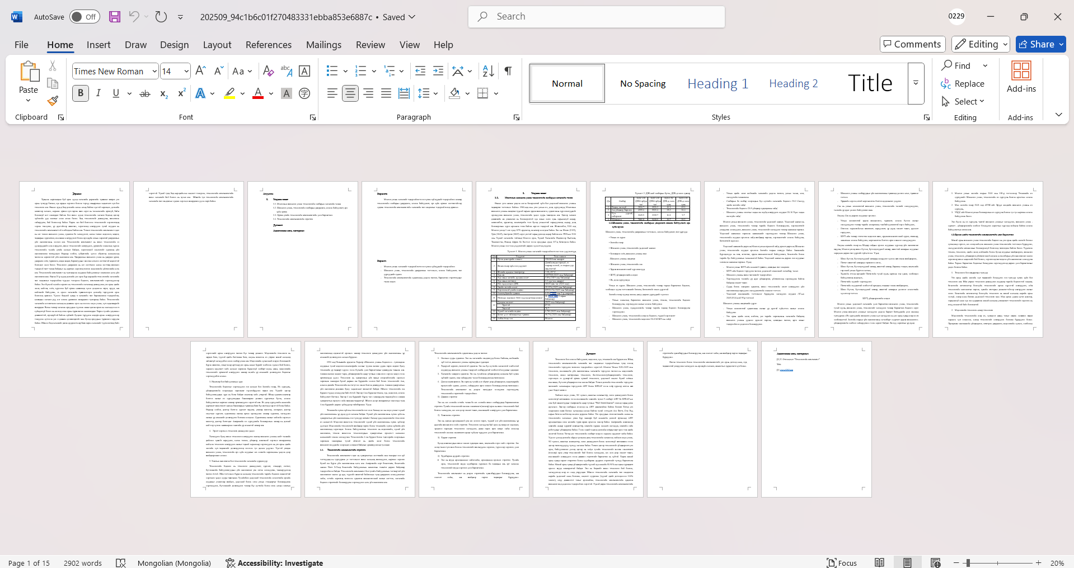This screenshot has height=568, width=1074.
Task: Open the Comments pane button
Action: pos(912,44)
